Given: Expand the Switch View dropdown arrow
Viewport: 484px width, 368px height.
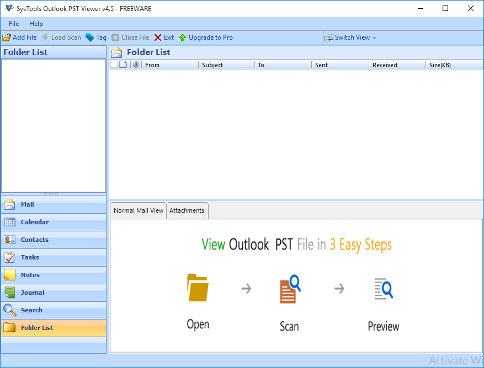Looking at the screenshot, I should tap(374, 38).
